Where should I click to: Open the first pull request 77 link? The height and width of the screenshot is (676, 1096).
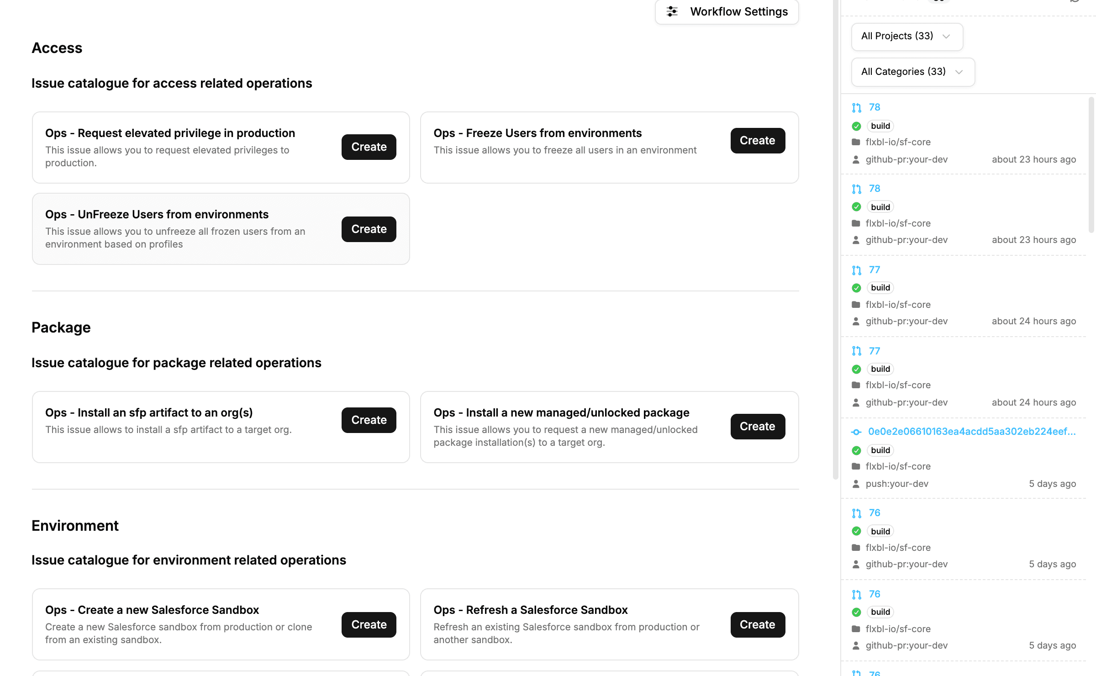tap(874, 270)
